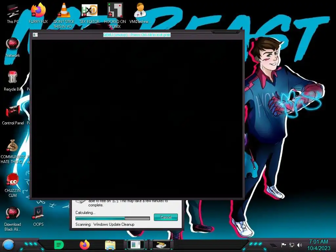Open Action Center flag tray icon
336x252 pixels.
pyautogui.click(x=283, y=245)
